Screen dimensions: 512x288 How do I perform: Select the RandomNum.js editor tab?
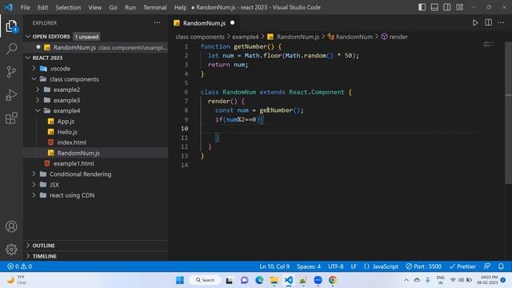coord(204,23)
